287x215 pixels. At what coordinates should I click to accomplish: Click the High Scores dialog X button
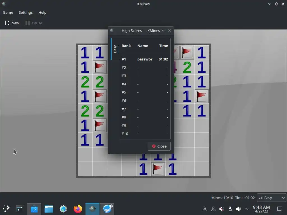pyautogui.click(x=170, y=31)
